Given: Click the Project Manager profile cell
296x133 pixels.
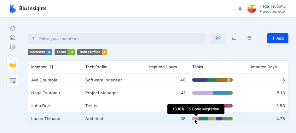Looking at the screenshot, I should [x=114, y=93].
